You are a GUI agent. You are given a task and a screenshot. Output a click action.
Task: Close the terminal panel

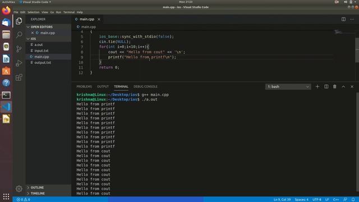(x=352, y=86)
